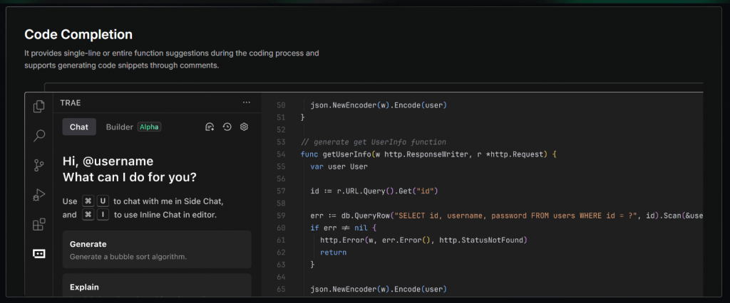Open the Search magnifier icon in sidebar

point(39,136)
